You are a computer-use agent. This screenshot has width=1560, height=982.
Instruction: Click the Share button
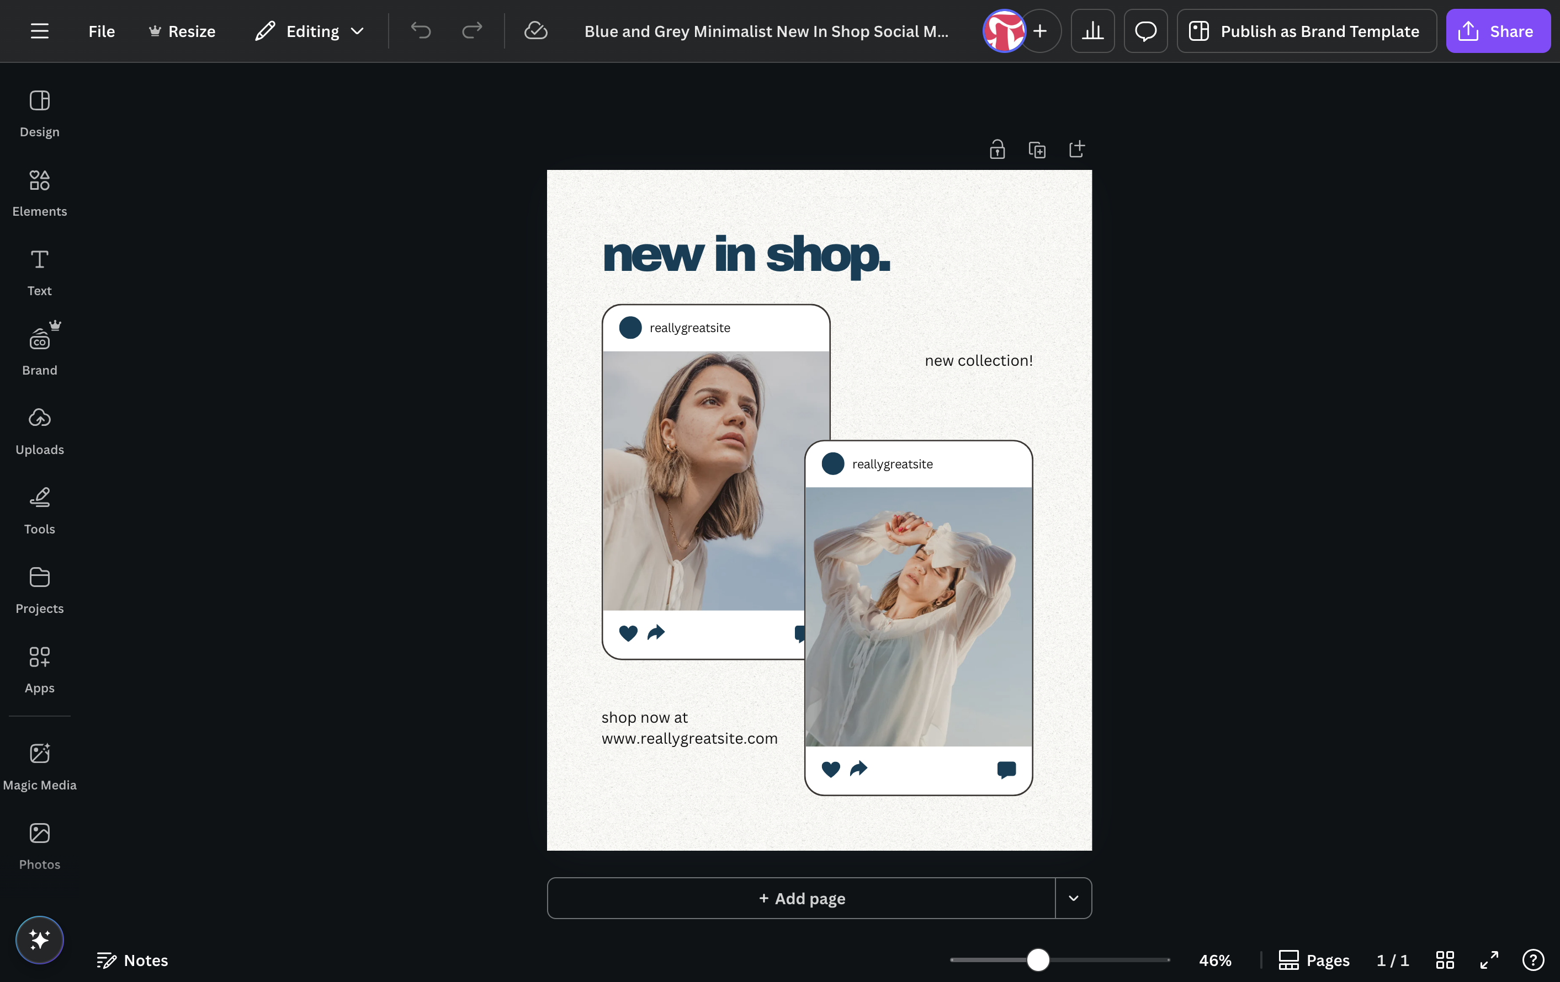1498,31
